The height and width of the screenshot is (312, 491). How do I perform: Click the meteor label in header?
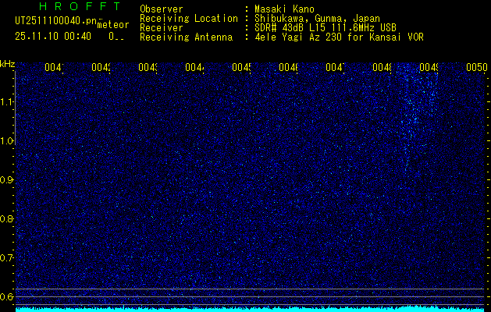(x=112, y=25)
